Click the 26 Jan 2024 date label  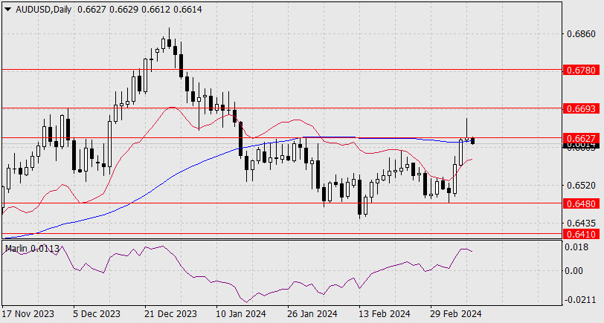312,314
